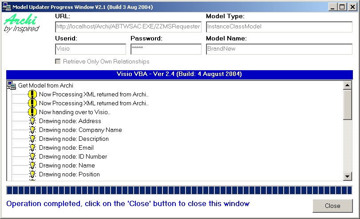
Task: Click the warning icon beside Now handing over to Visio
Action: [32, 112]
